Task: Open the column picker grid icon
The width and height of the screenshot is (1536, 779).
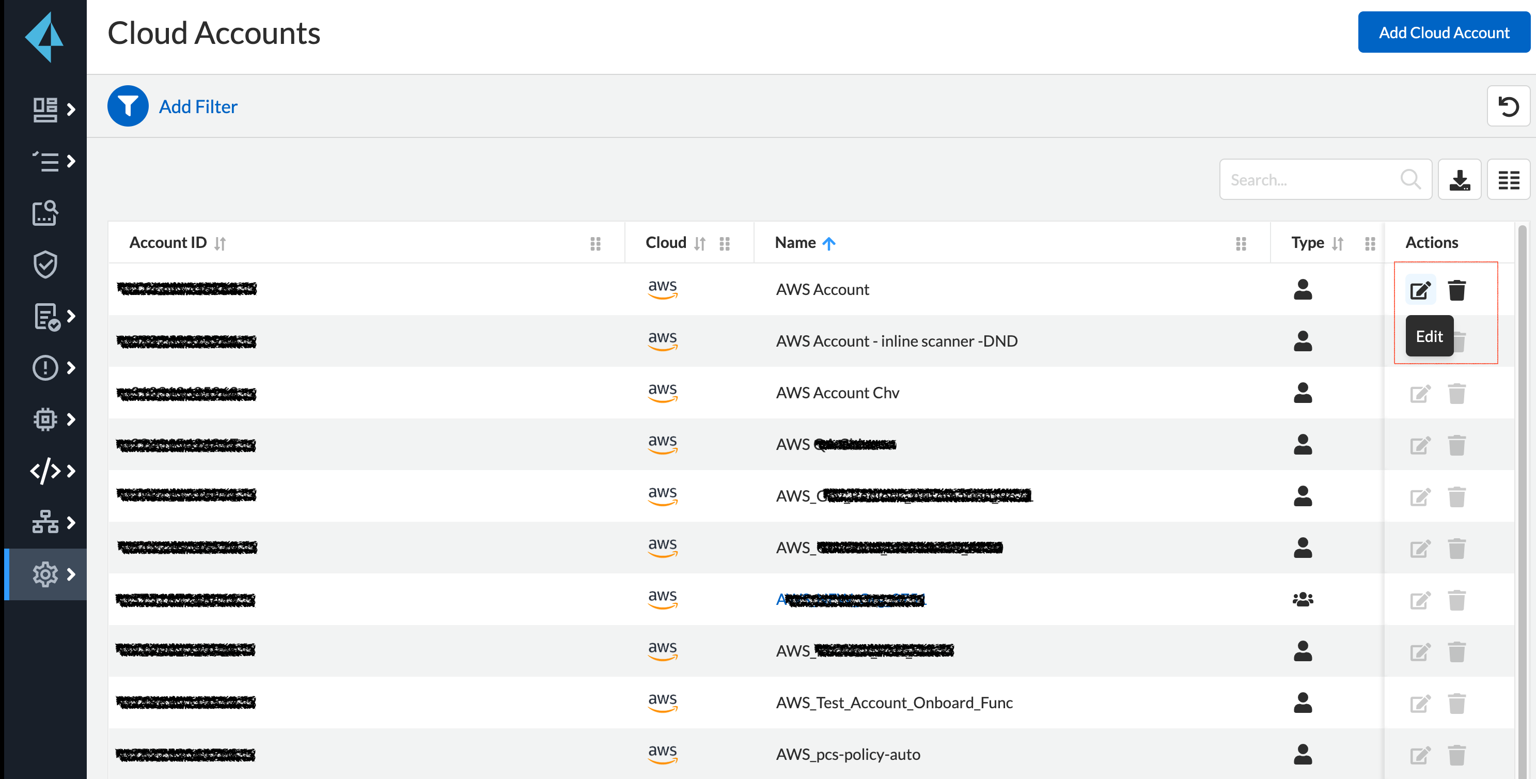Action: pyautogui.click(x=1508, y=180)
